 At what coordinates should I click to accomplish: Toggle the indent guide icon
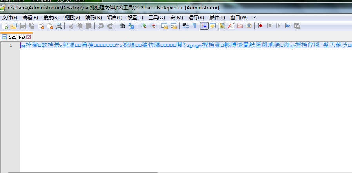pos(204,26)
